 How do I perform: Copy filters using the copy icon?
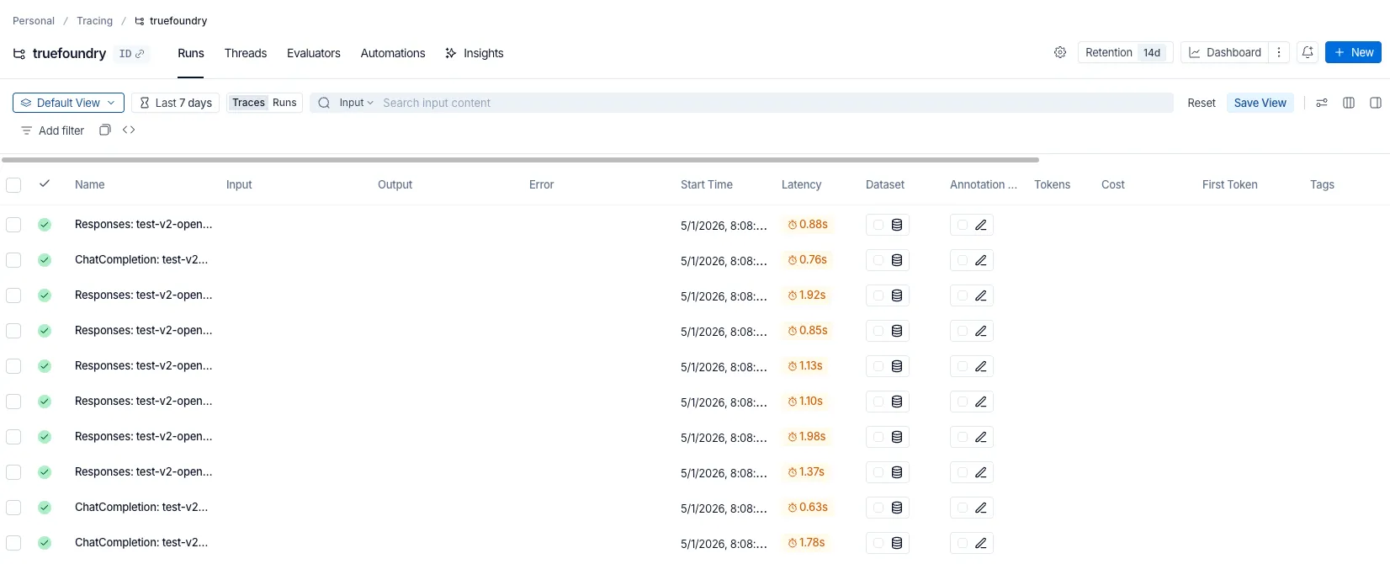click(105, 130)
